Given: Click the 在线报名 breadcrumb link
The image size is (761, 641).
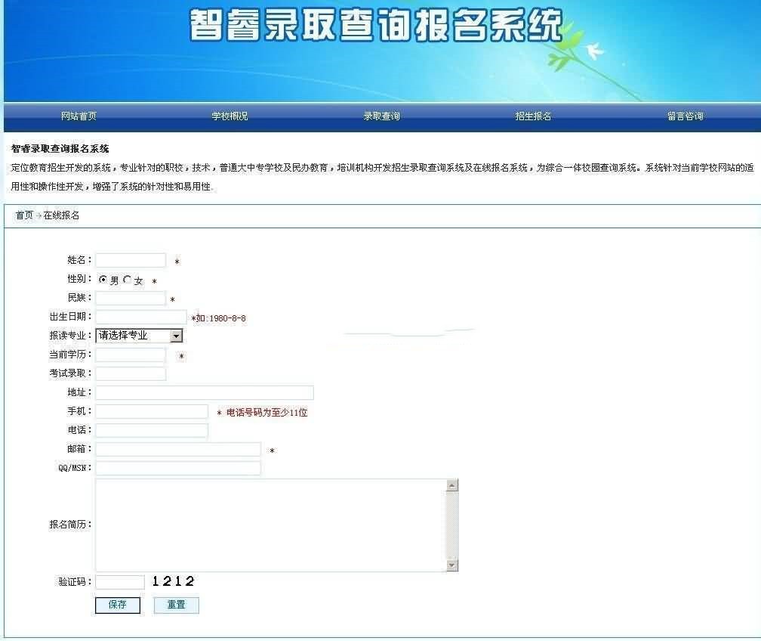Looking at the screenshot, I should pyautogui.click(x=63, y=215).
